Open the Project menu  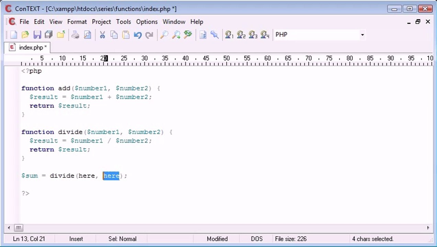(101, 22)
